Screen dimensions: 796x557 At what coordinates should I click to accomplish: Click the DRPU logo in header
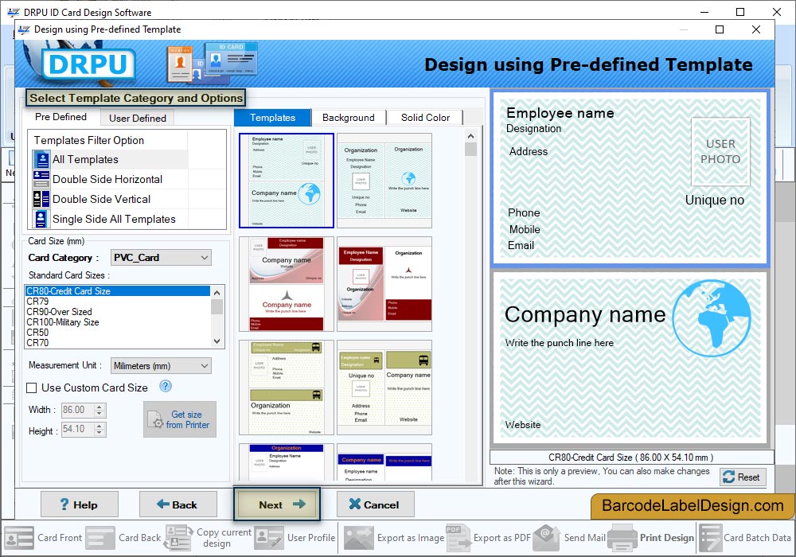(x=89, y=64)
